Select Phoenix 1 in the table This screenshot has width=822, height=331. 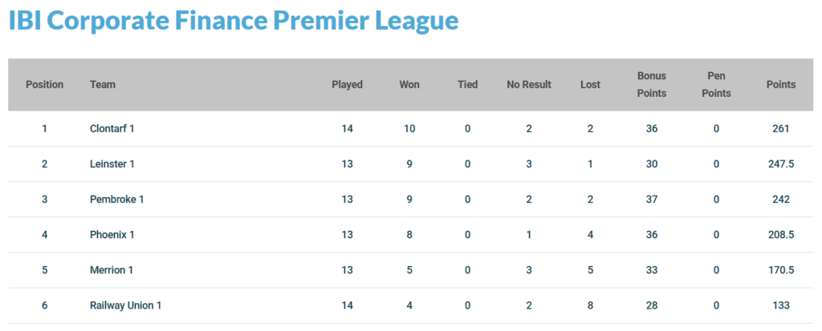(x=112, y=235)
